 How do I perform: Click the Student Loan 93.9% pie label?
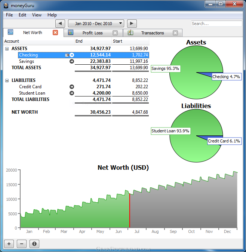click(170, 131)
